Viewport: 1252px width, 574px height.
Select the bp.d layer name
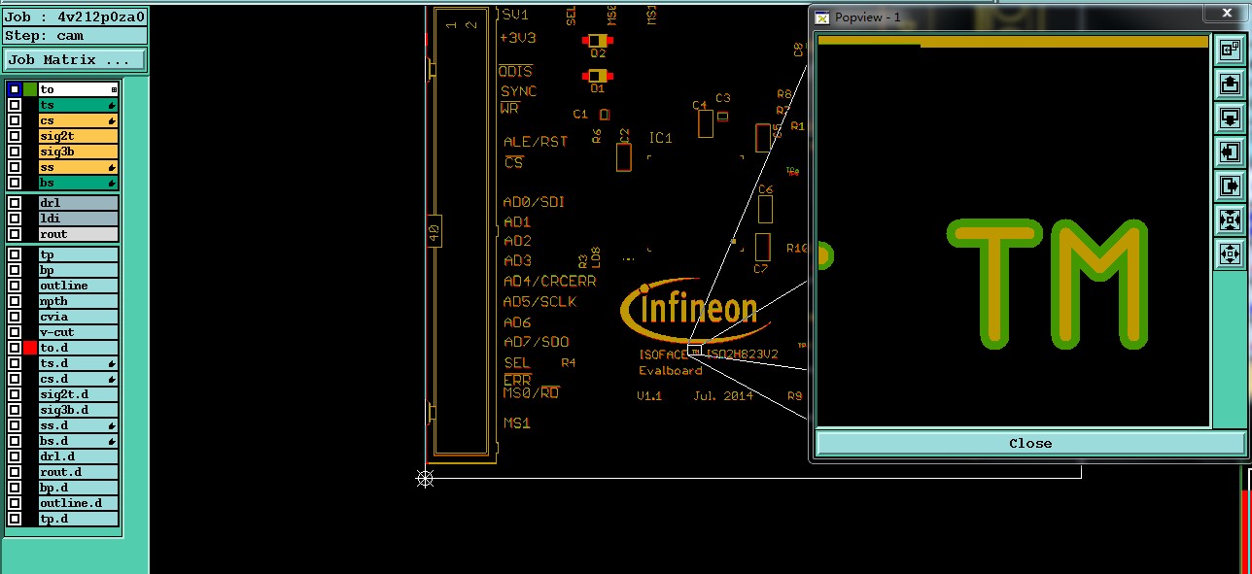[78, 488]
